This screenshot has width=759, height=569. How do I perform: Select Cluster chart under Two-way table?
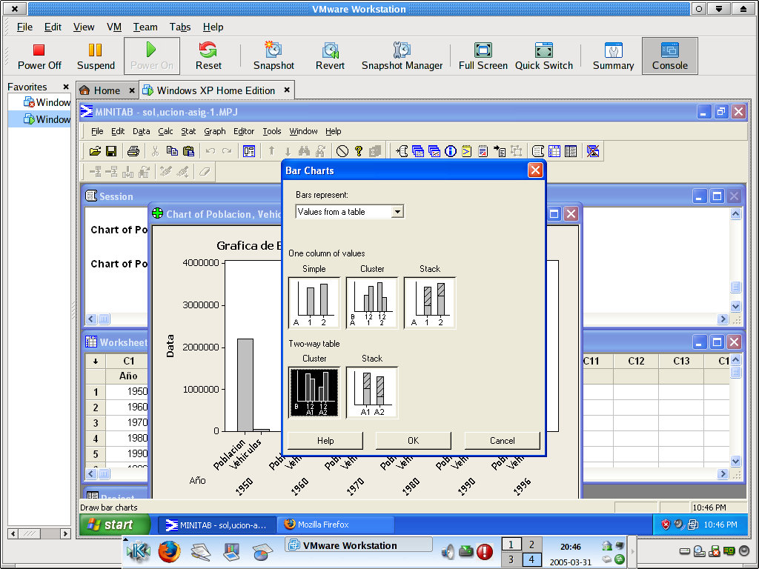[x=314, y=393]
